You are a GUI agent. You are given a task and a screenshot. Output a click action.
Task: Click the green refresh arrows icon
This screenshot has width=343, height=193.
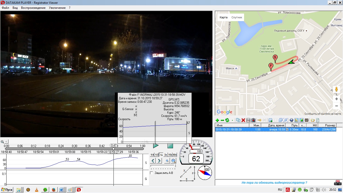click(227, 120)
